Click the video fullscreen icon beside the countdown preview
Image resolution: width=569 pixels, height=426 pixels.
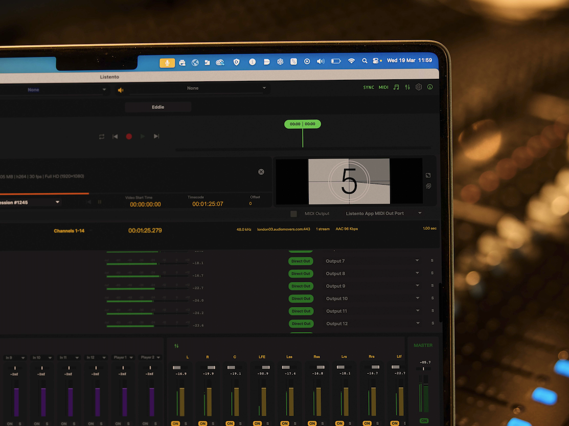[428, 175]
